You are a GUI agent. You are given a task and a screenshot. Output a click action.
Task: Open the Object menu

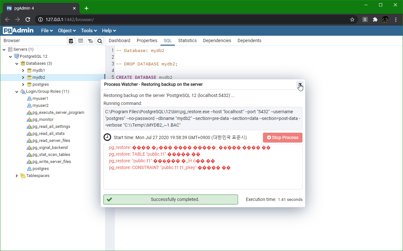[x=67, y=31]
